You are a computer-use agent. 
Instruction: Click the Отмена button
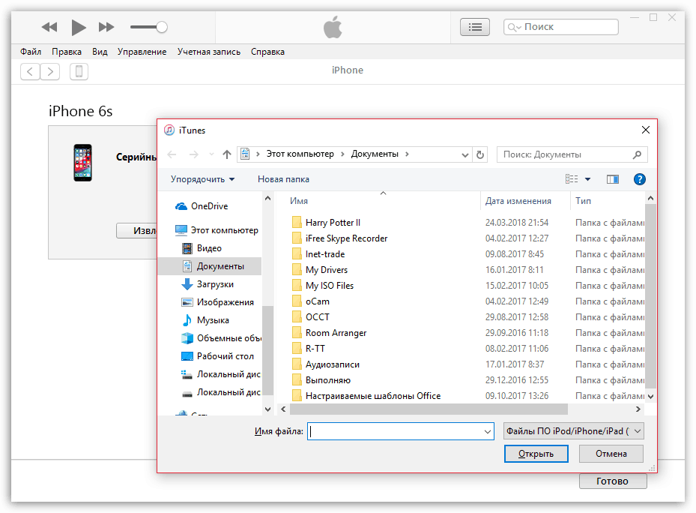tap(611, 454)
